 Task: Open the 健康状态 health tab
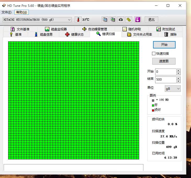[x=74, y=34]
